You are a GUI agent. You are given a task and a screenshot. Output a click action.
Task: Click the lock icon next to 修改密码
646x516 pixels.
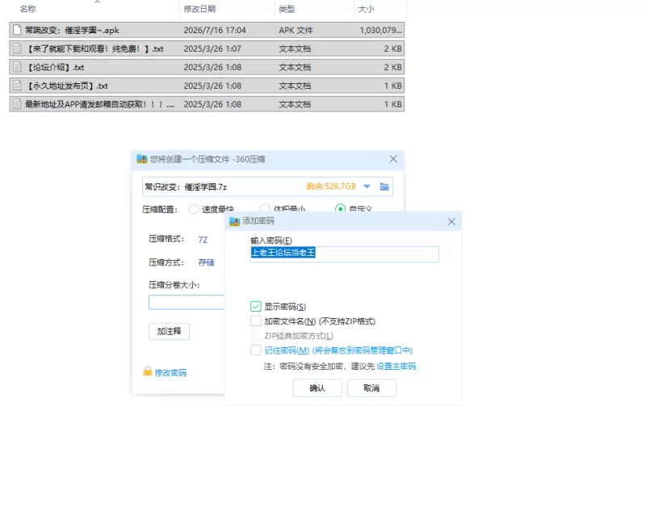(x=148, y=371)
